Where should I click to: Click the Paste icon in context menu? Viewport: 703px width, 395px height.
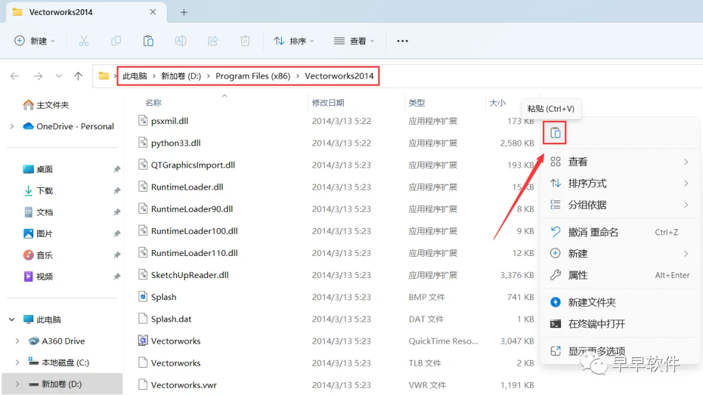[x=555, y=133]
